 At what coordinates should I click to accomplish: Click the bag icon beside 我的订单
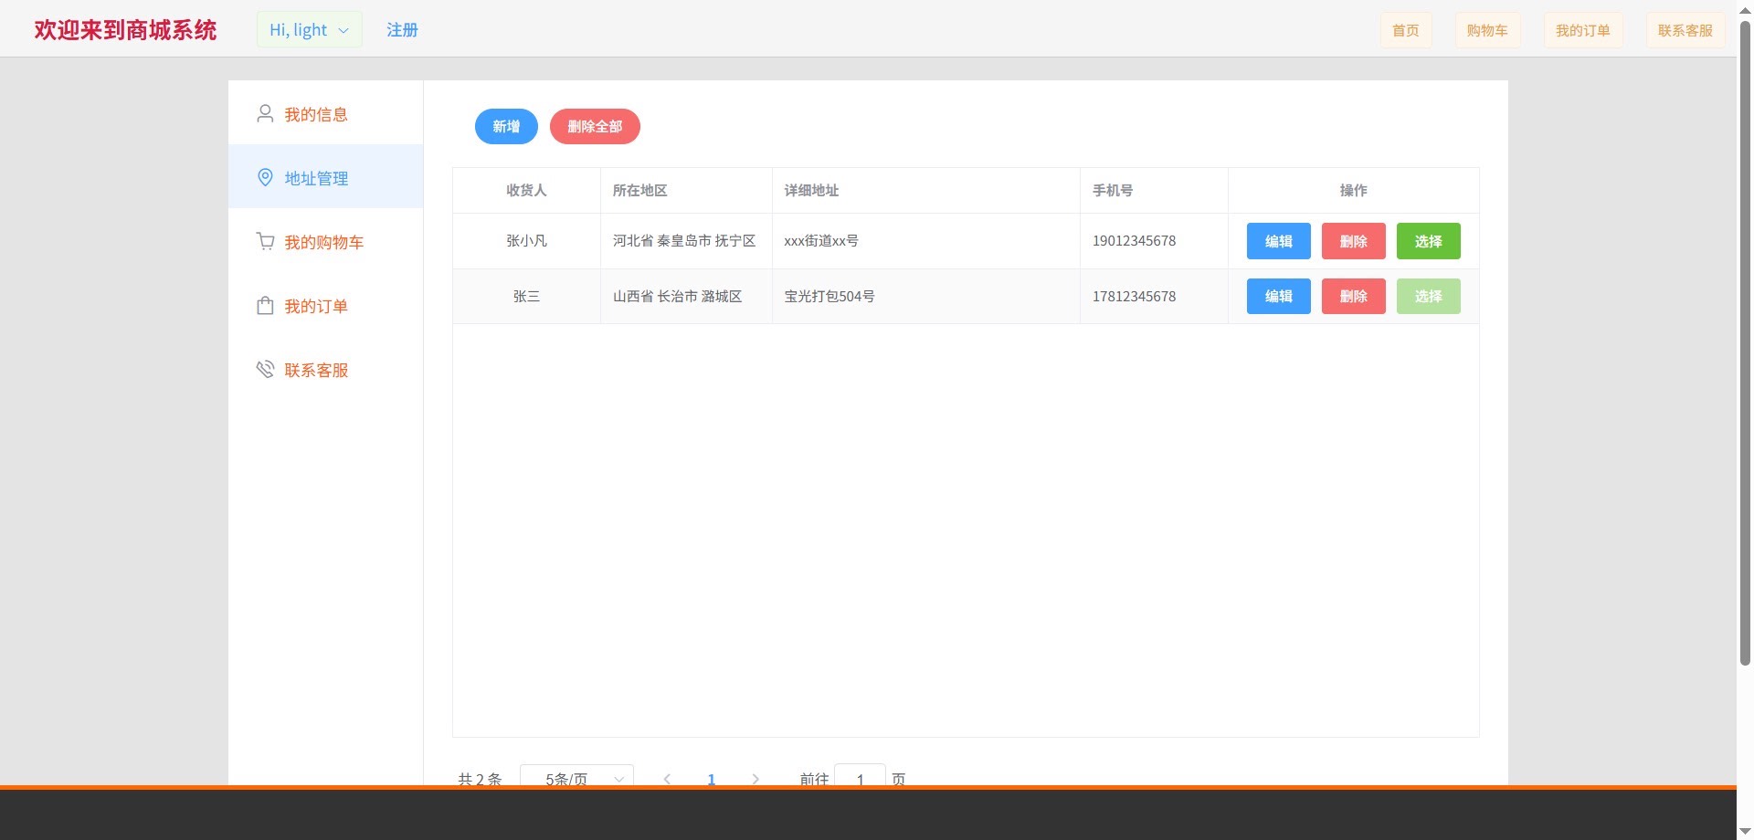pos(265,306)
